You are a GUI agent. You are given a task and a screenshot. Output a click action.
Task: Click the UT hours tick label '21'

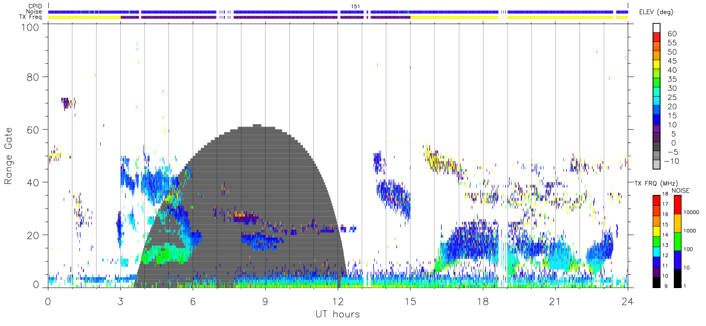tap(555, 302)
